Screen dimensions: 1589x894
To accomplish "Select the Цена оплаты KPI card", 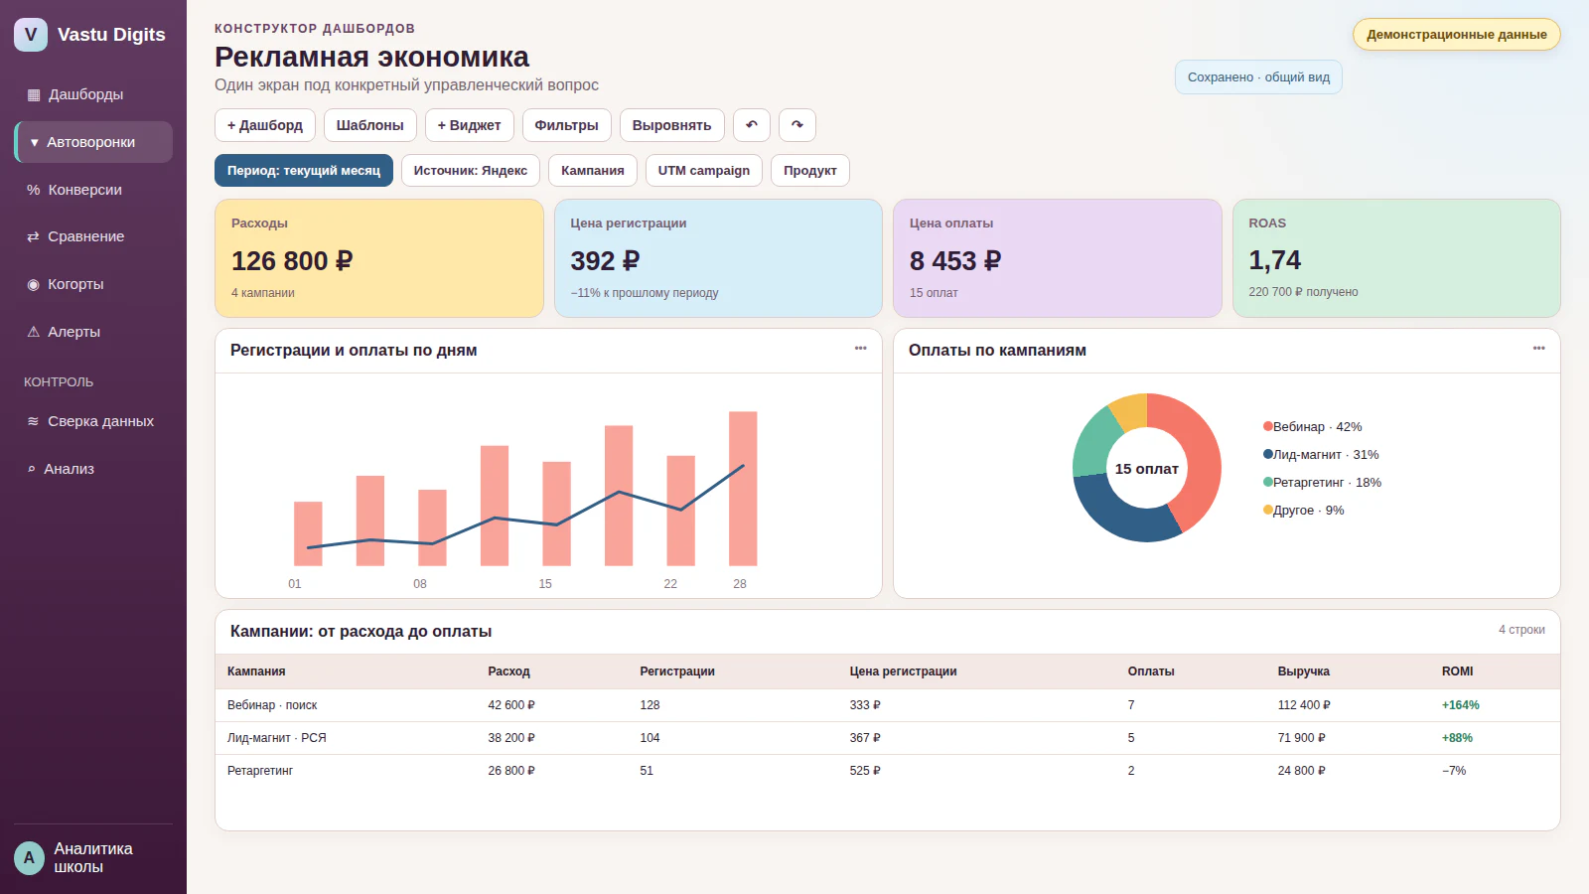I will click(1058, 258).
